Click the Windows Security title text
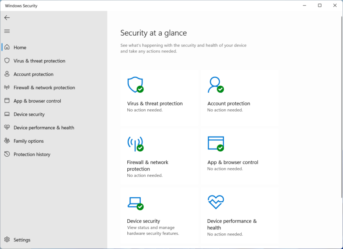Image resolution: width=343 pixels, height=249 pixels. pyautogui.click(x=21, y=6)
